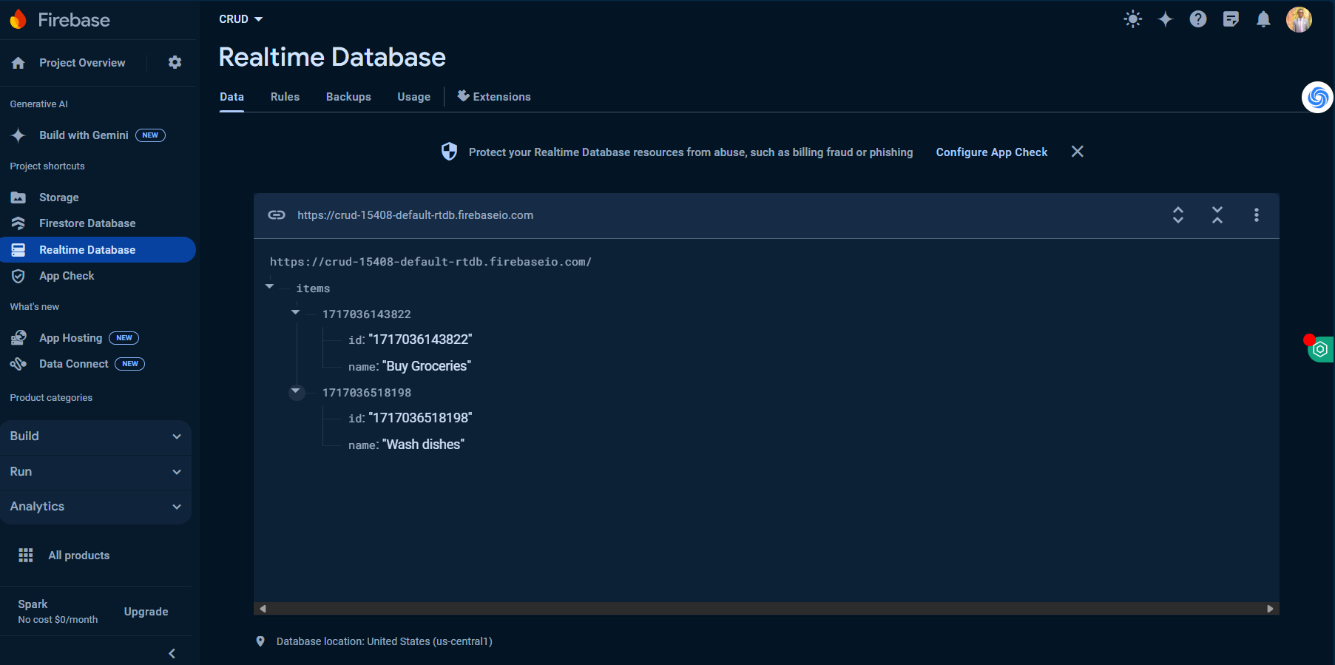
Task: Switch to the Rules tab
Action: pyautogui.click(x=285, y=97)
